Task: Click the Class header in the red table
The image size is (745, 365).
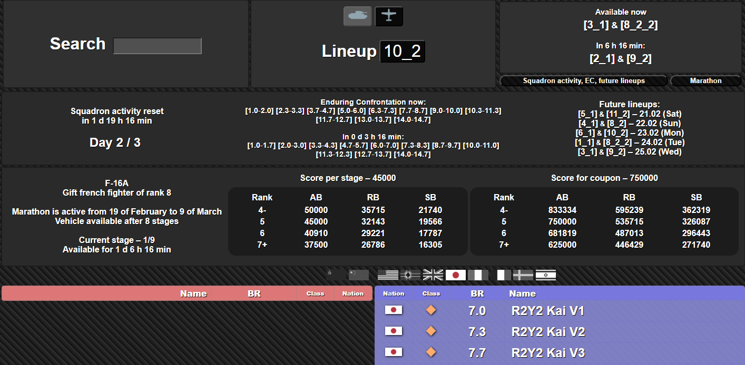Action: click(315, 293)
